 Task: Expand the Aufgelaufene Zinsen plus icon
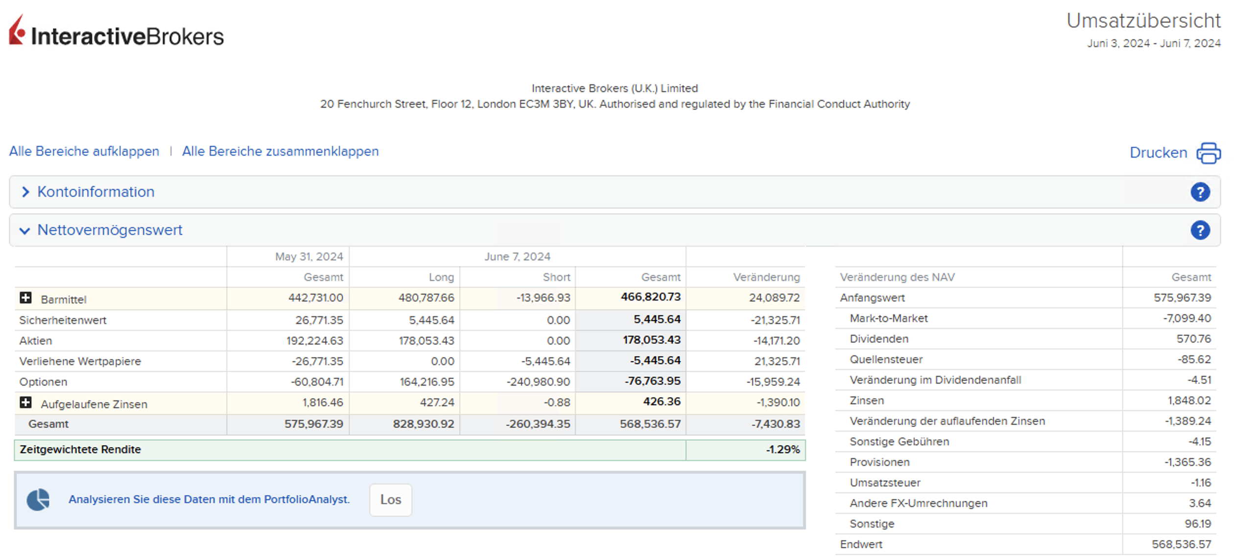click(25, 402)
